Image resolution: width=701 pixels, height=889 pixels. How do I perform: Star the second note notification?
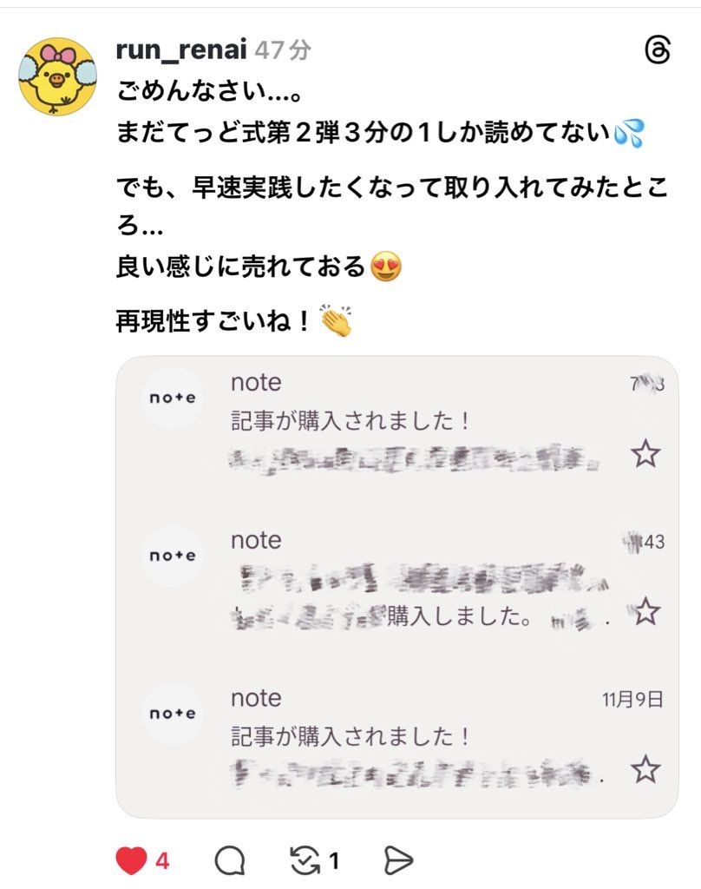[645, 612]
